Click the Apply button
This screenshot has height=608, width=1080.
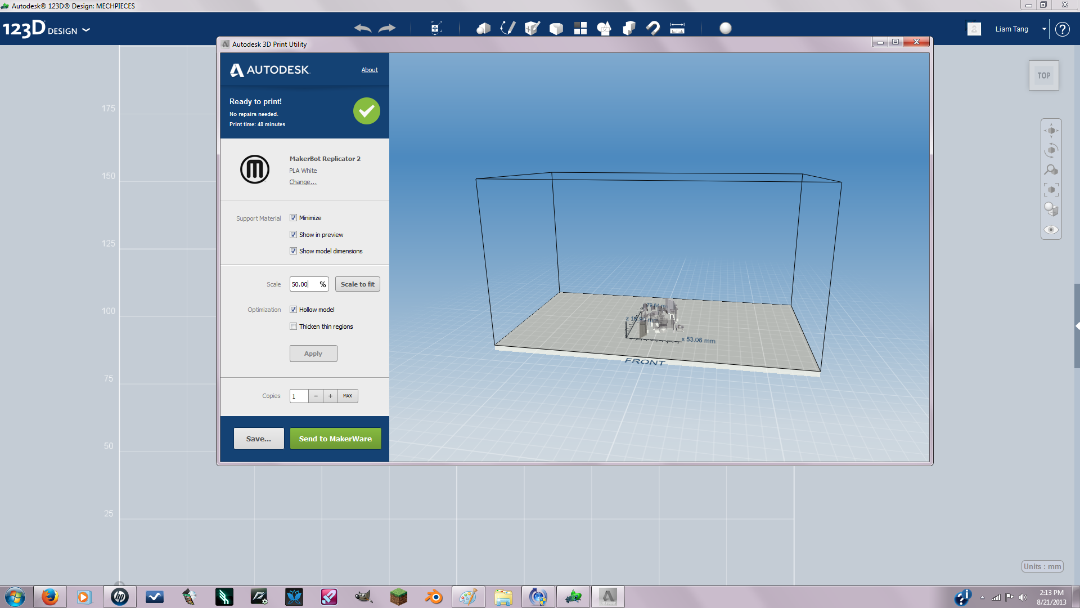[313, 354]
